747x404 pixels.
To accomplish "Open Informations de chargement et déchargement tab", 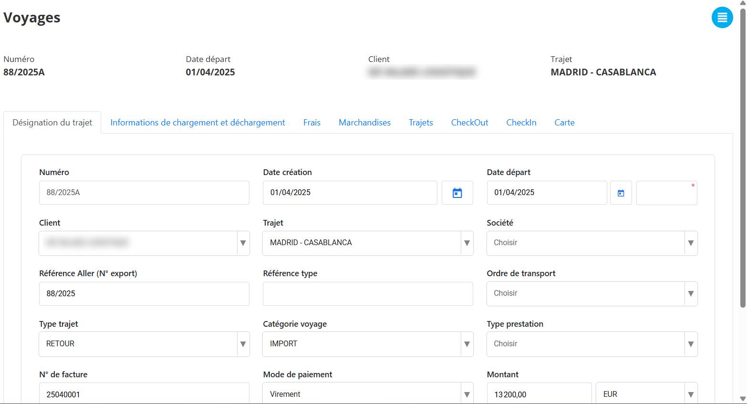I will tap(197, 123).
